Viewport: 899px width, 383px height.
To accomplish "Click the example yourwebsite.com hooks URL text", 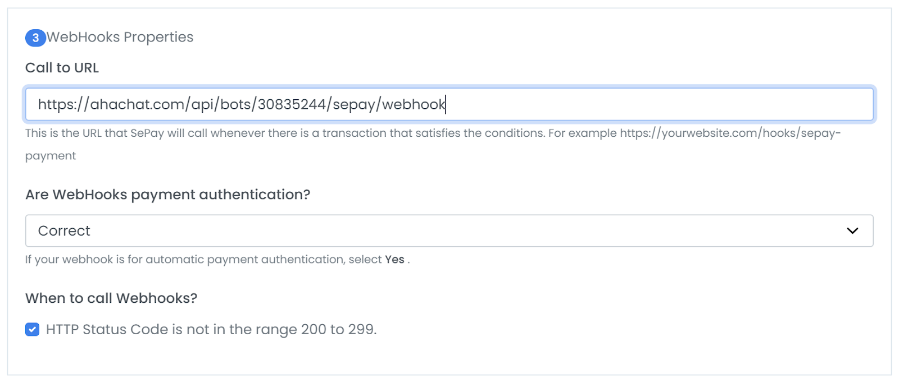I will click(730, 133).
